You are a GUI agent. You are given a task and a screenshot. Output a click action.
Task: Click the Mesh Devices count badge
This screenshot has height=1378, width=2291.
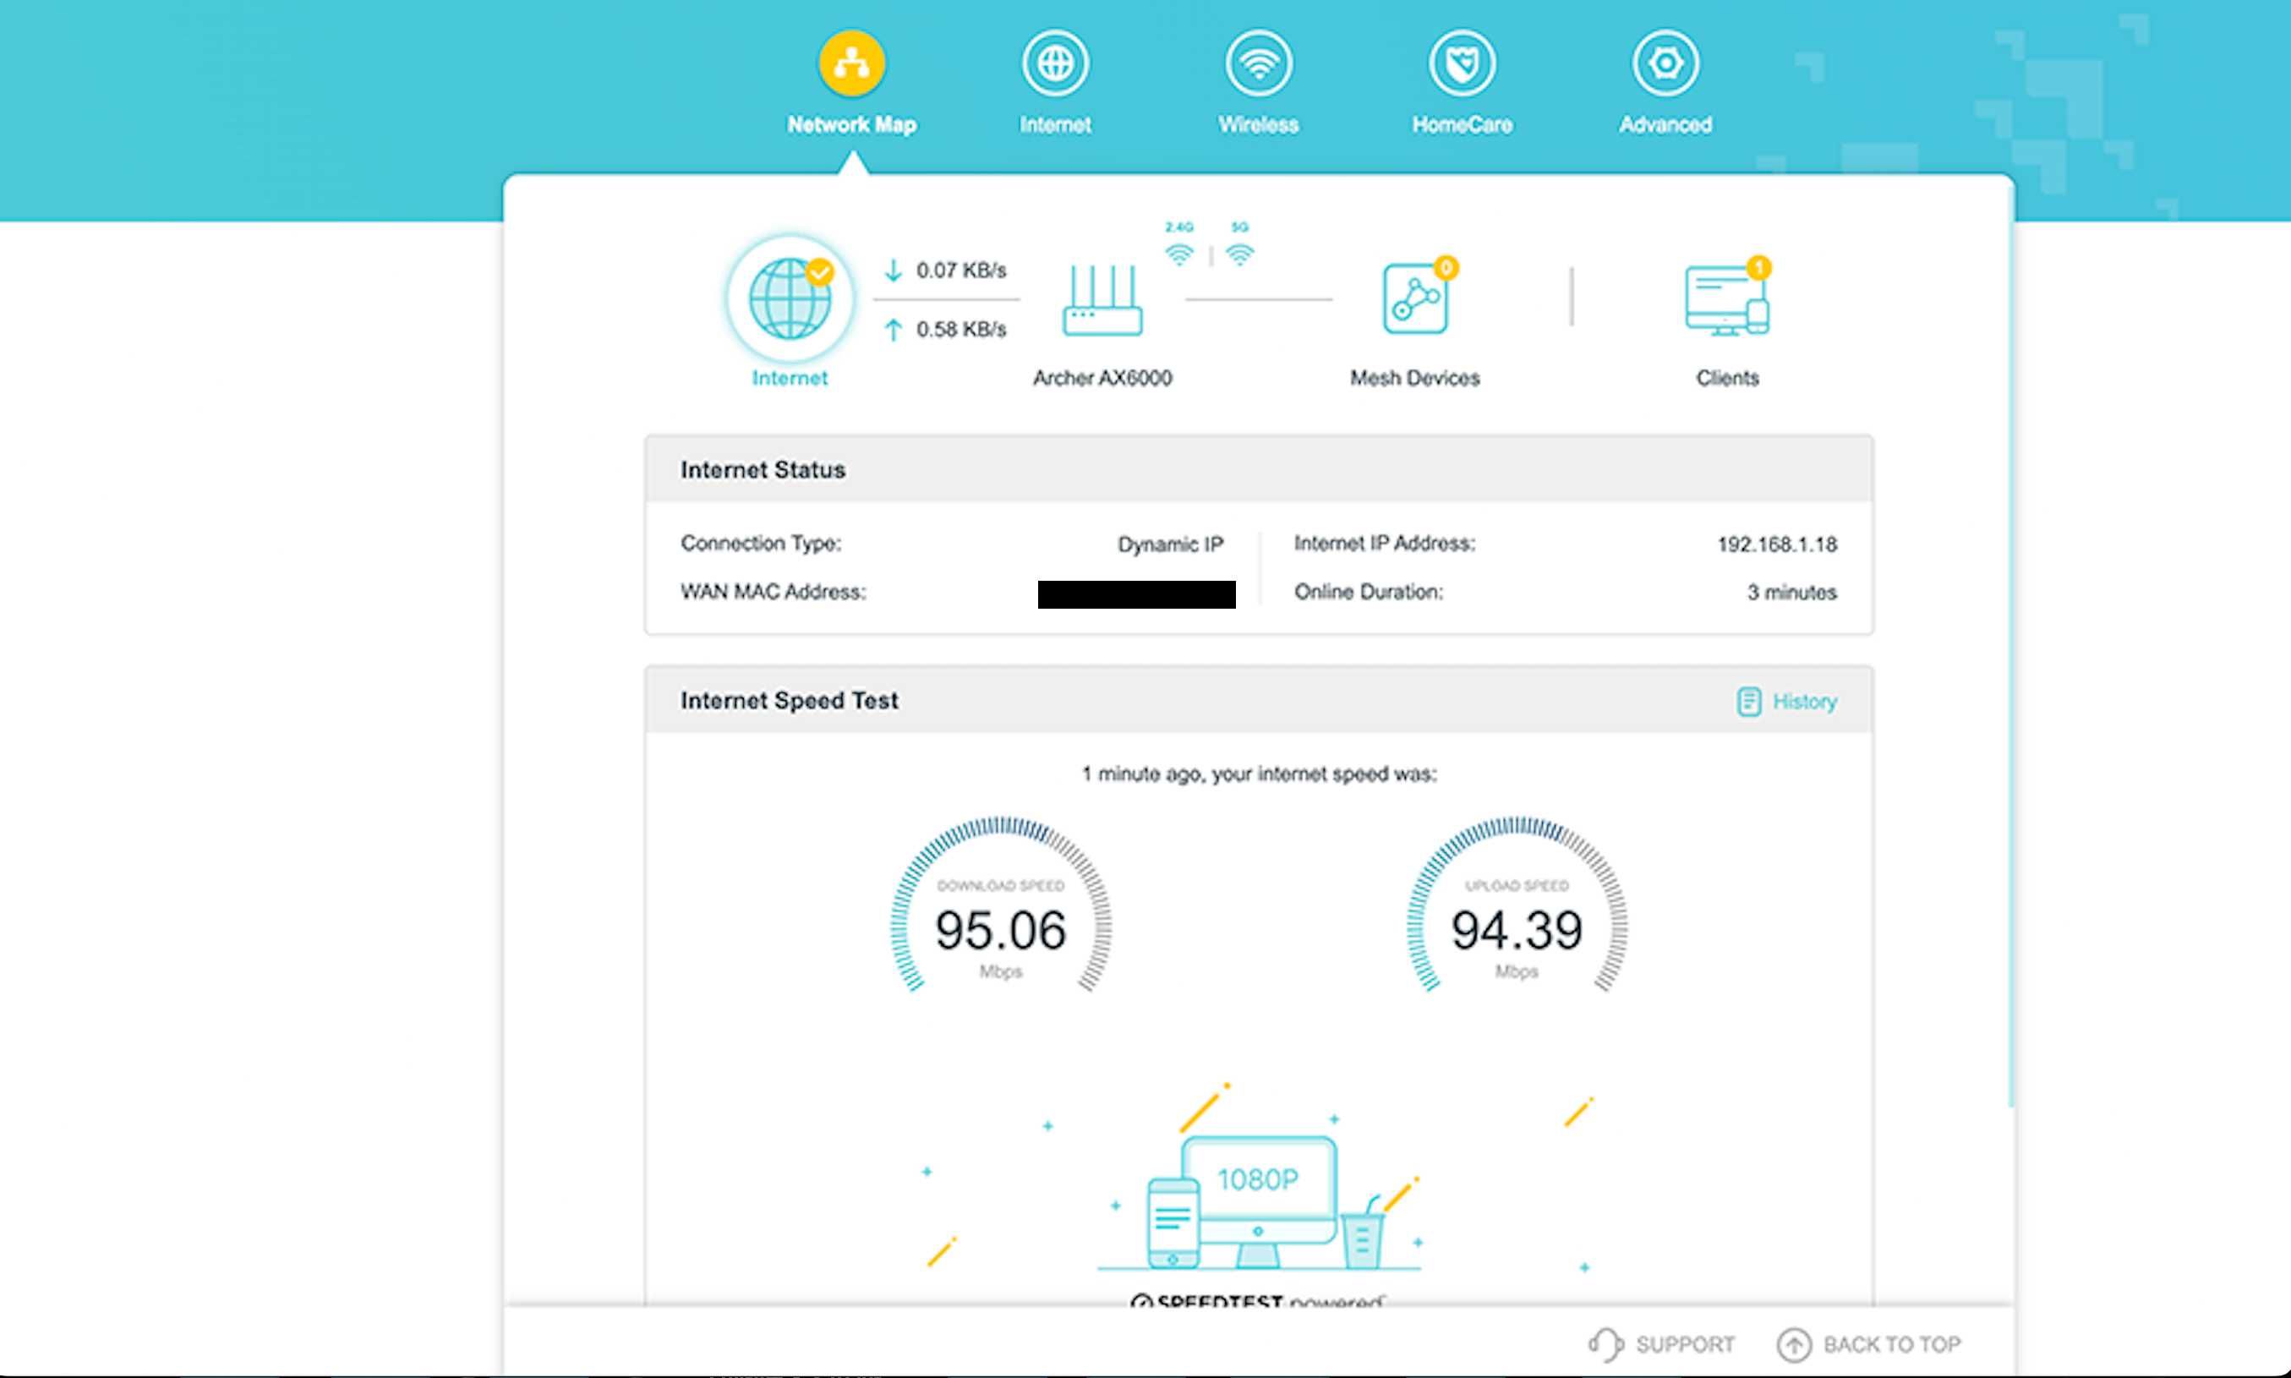pyautogui.click(x=1446, y=267)
